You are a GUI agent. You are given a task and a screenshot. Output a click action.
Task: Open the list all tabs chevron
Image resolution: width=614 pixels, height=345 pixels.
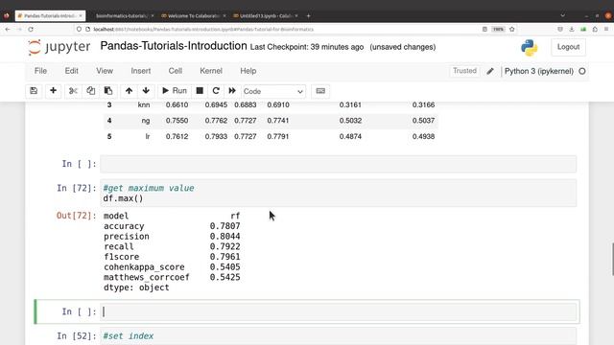point(563,15)
